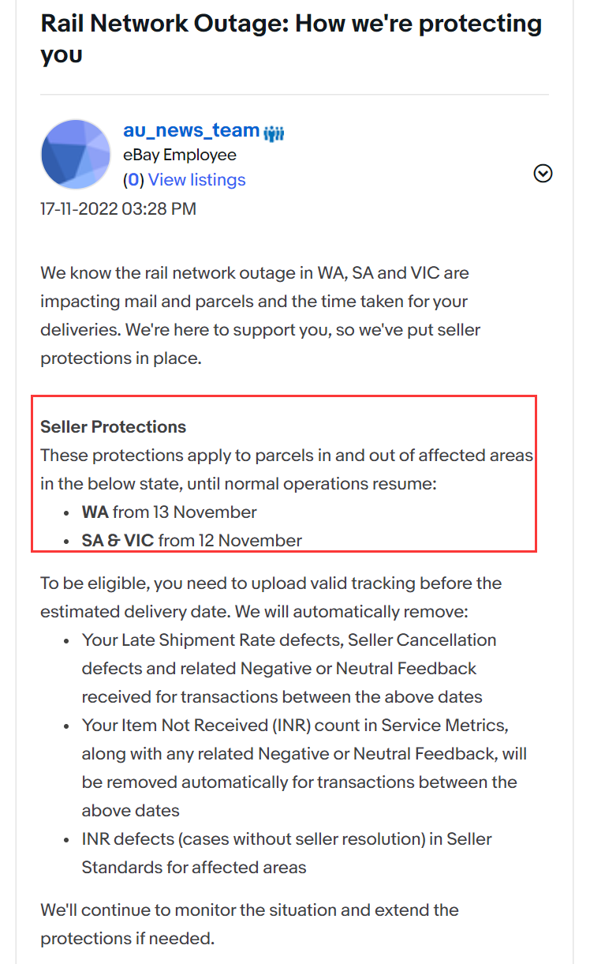Open the post options chevron dropdown
The width and height of the screenshot is (590, 964).
(x=543, y=173)
